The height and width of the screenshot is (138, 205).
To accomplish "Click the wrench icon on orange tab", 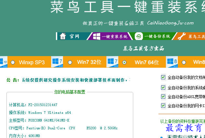I will tap(182, 36).
